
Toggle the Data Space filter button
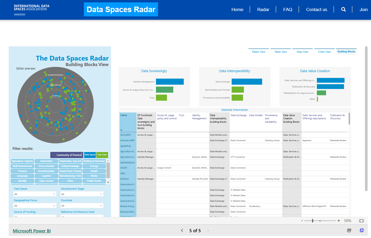tap(90, 155)
